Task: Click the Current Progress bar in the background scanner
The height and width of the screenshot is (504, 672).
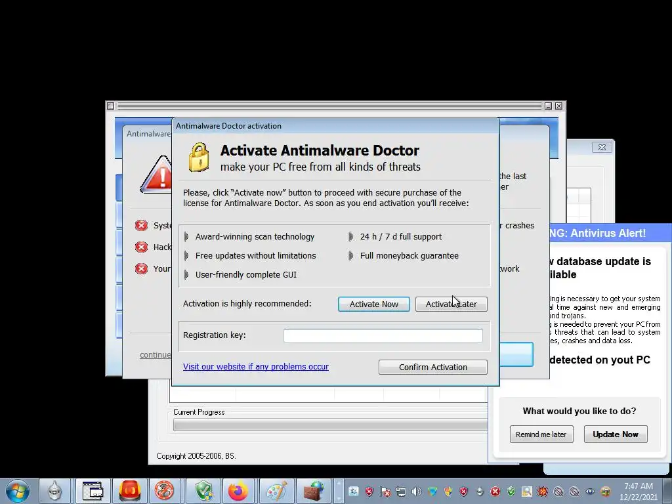Action: [x=330, y=425]
